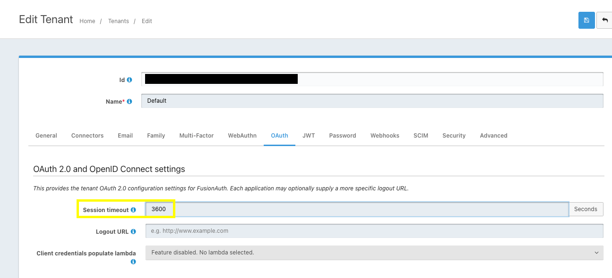
Task: Switch to the OAuth tab
Action: pyautogui.click(x=279, y=135)
